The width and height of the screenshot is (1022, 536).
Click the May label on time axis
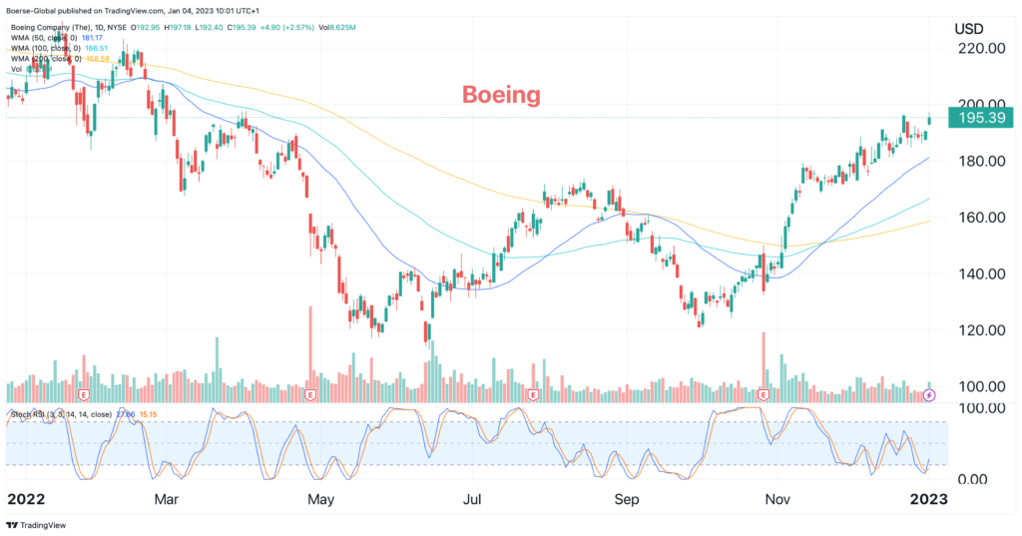tap(320, 499)
